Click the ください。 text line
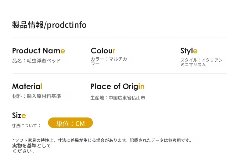 point(23,151)
